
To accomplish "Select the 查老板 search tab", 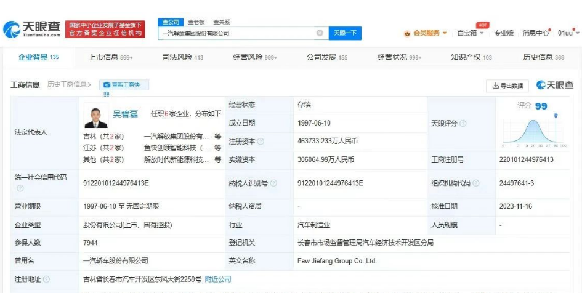I will [x=196, y=22].
